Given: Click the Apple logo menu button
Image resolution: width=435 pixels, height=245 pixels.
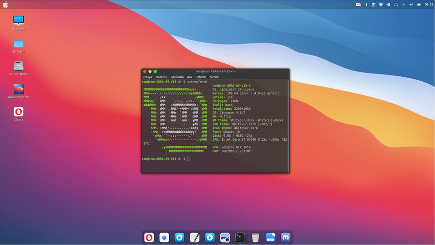Looking at the screenshot, I should pos(6,4).
